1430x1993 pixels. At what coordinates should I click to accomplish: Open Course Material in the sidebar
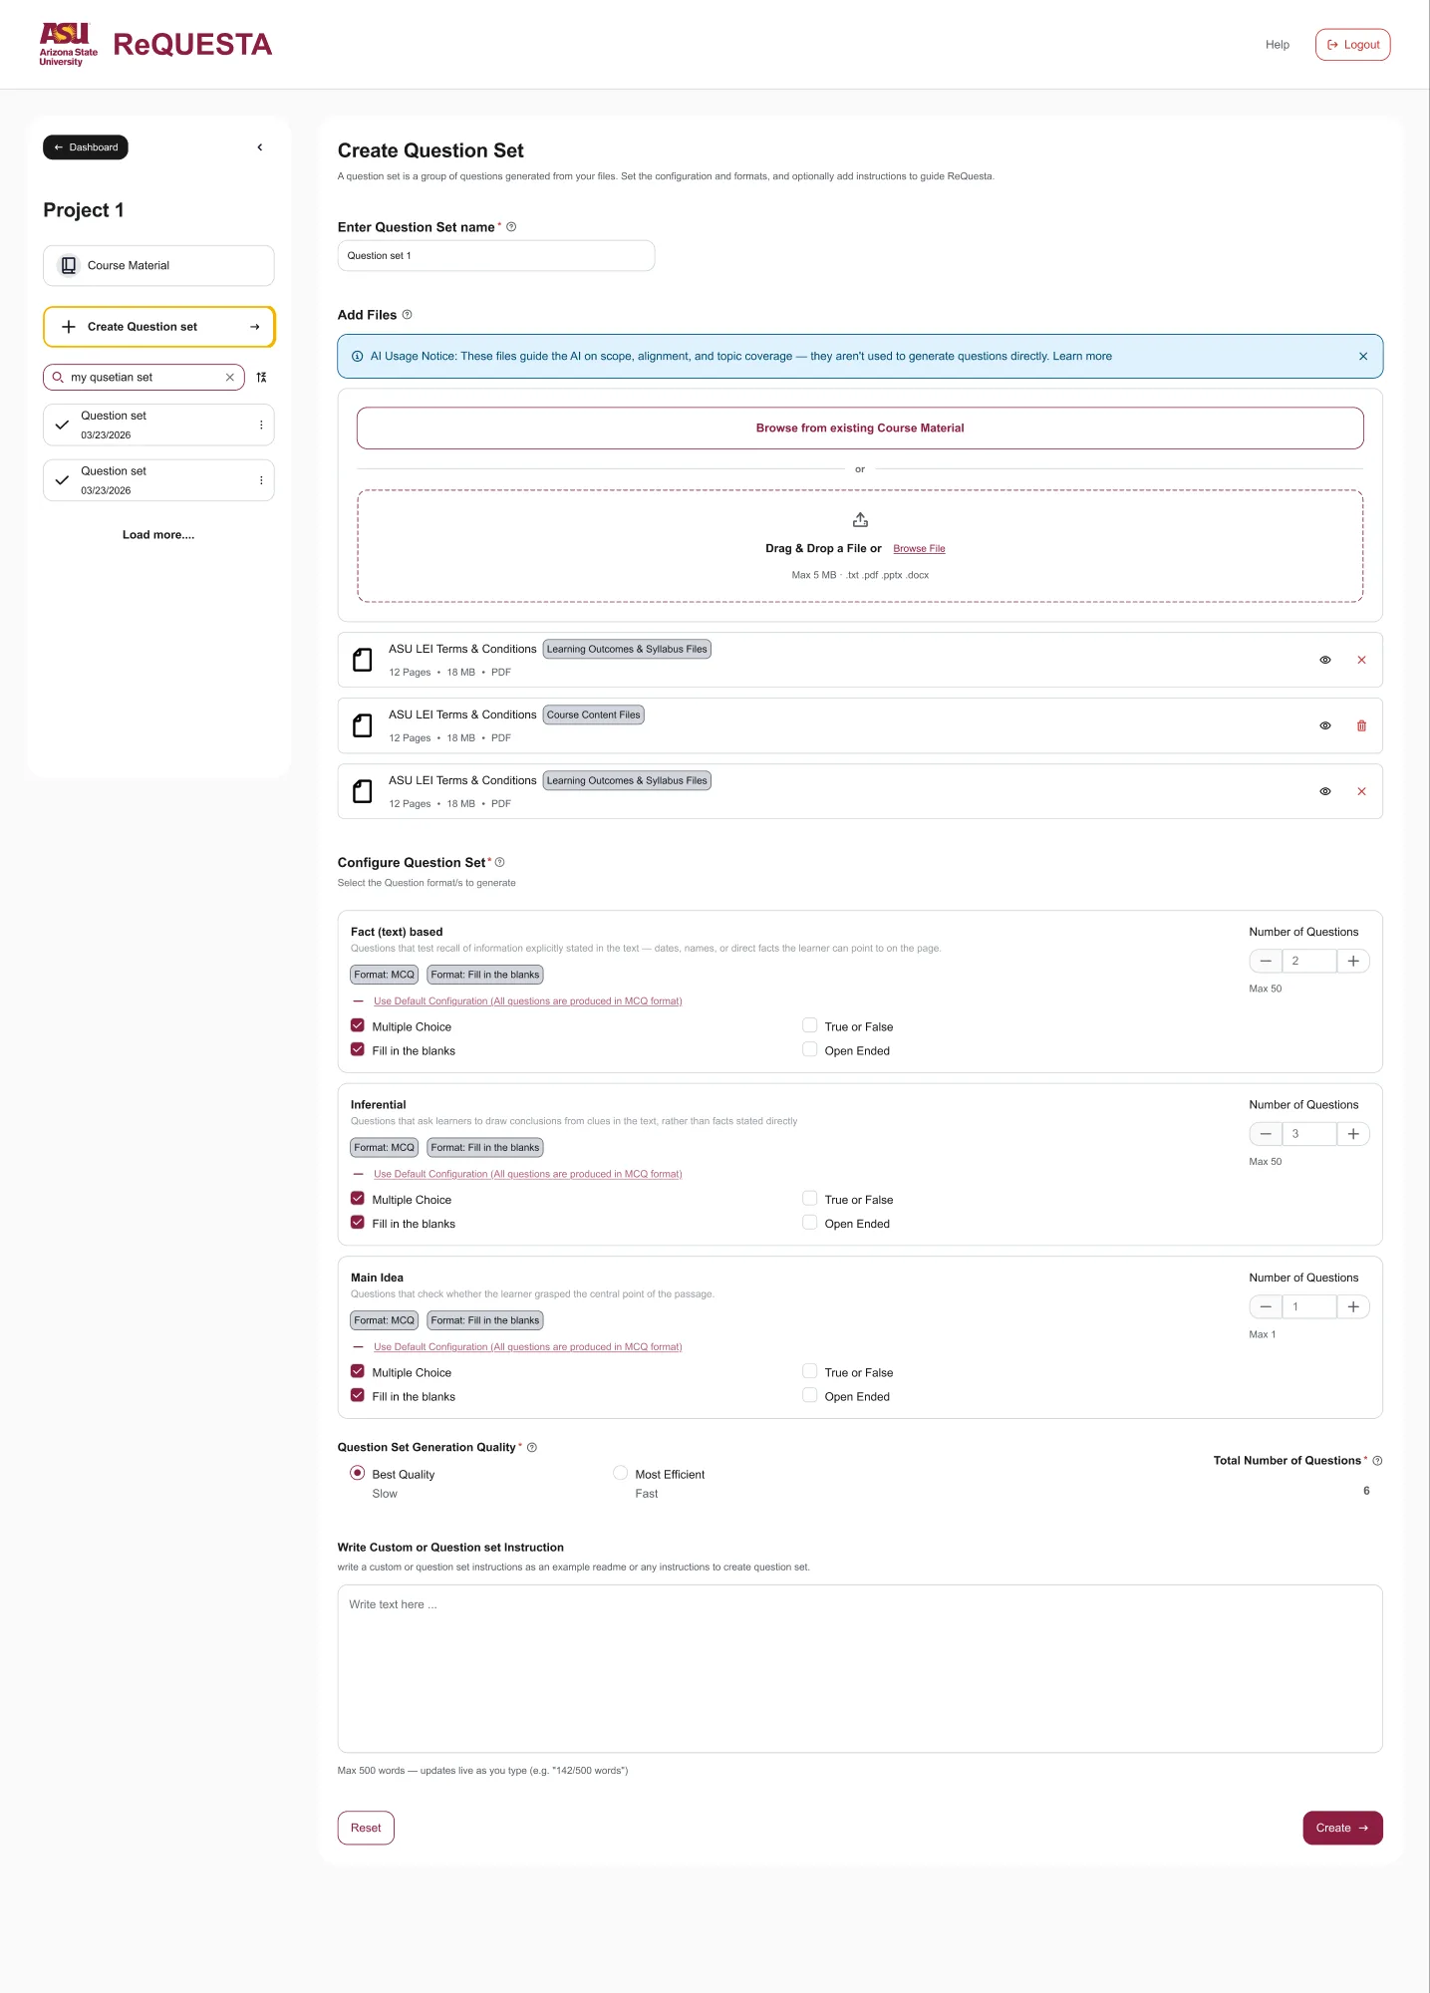[158, 266]
